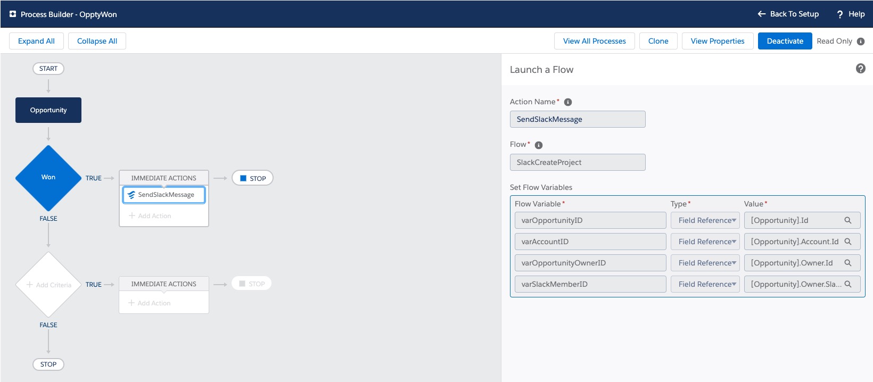Viewport: 873px width, 382px height.
Task: Click the blue square icon in the STOP node
Action: click(x=243, y=178)
